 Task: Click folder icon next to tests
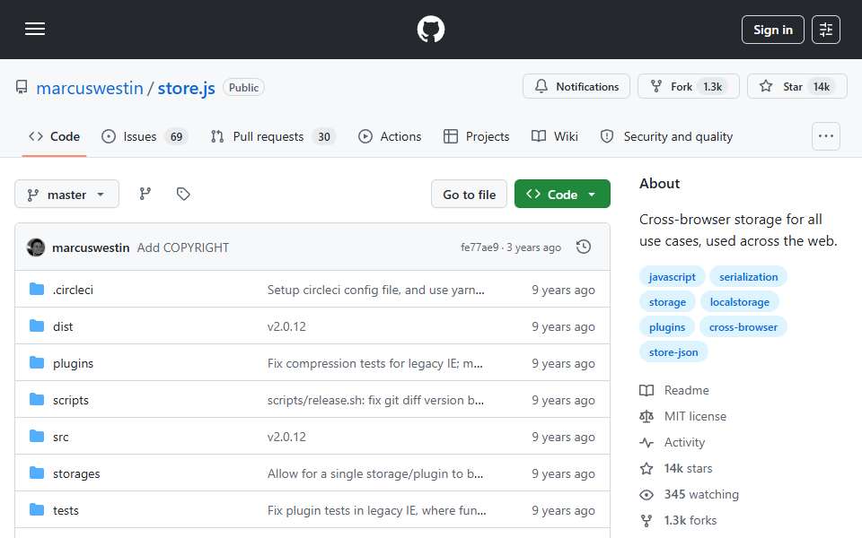click(x=37, y=510)
